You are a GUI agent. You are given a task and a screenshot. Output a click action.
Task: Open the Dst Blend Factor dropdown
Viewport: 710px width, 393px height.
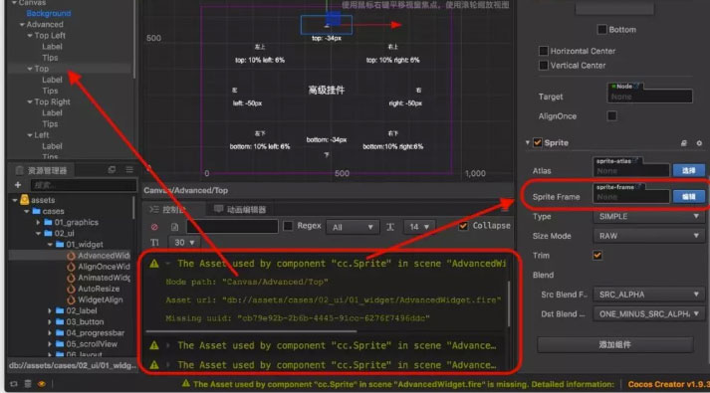(x=648, y=313)
